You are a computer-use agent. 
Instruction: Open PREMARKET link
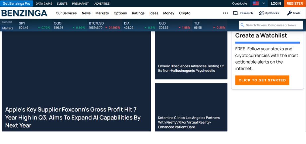pyautogui.click(x=81, y=4)
